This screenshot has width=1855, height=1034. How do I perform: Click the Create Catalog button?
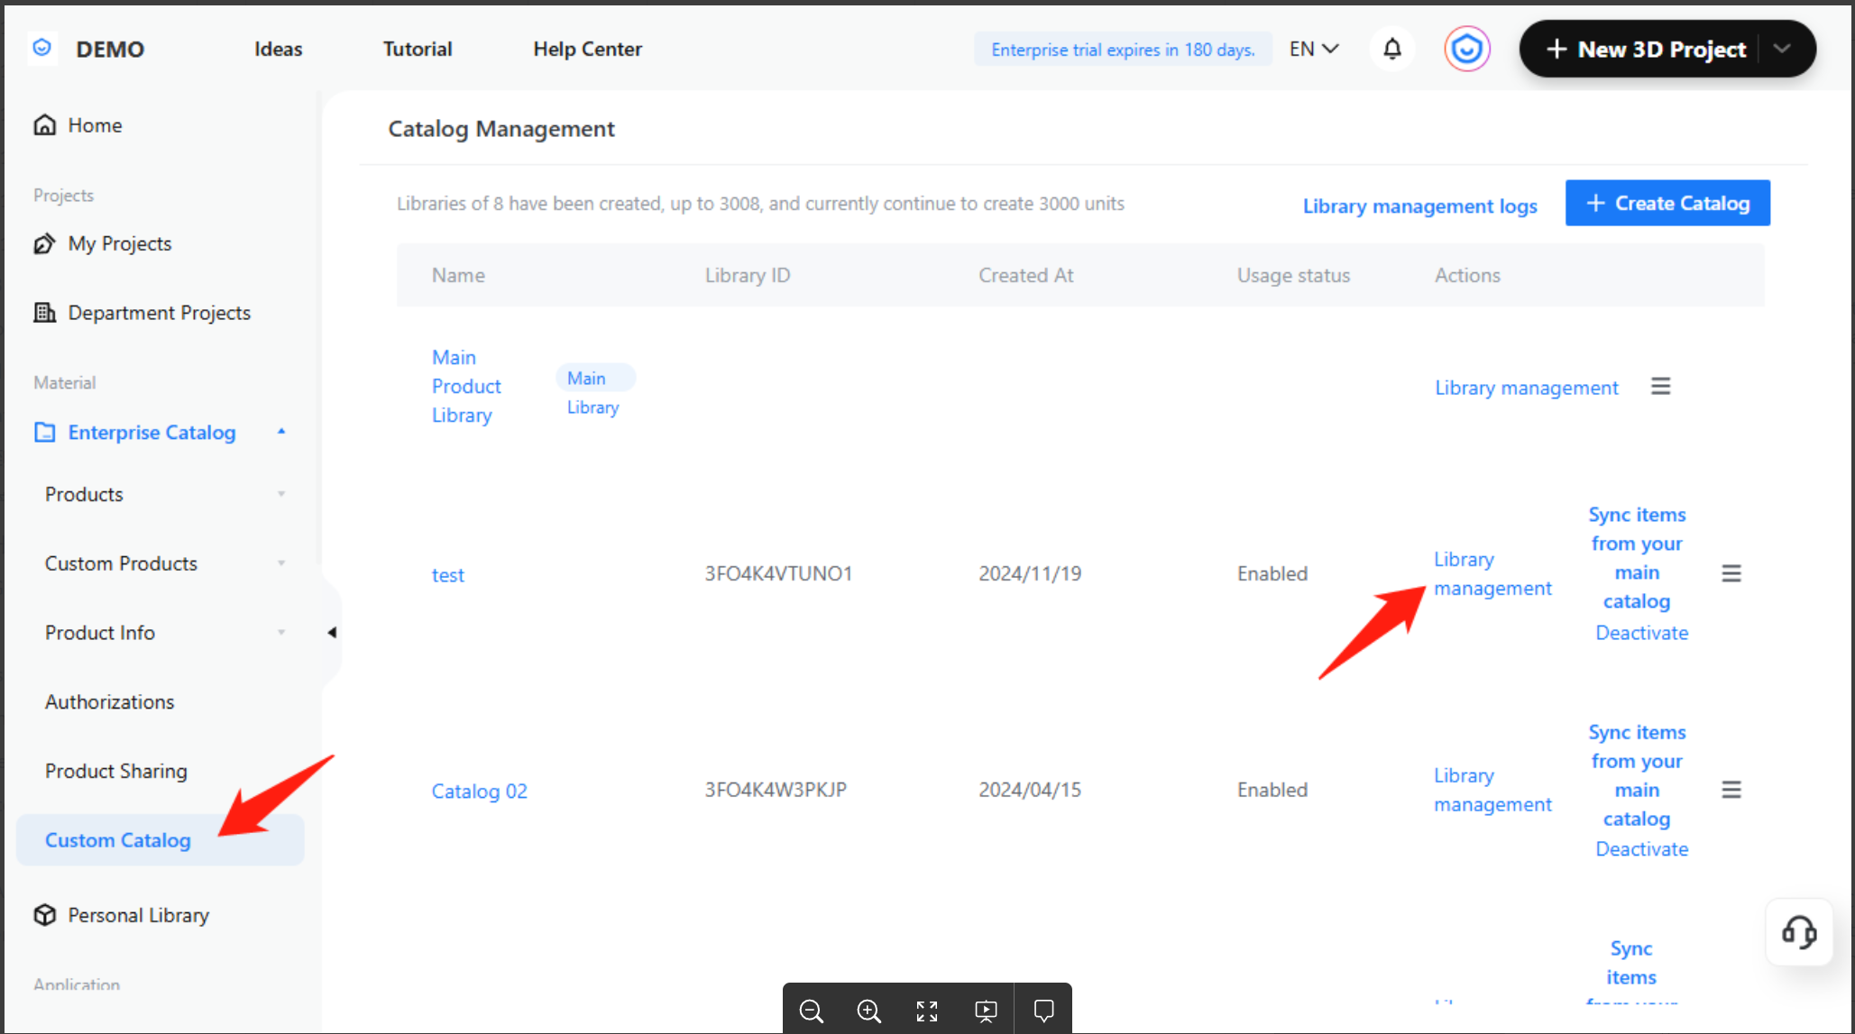[1667, 203]
